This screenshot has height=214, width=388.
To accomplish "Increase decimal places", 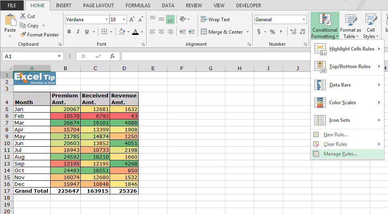I will click(294, 32).
